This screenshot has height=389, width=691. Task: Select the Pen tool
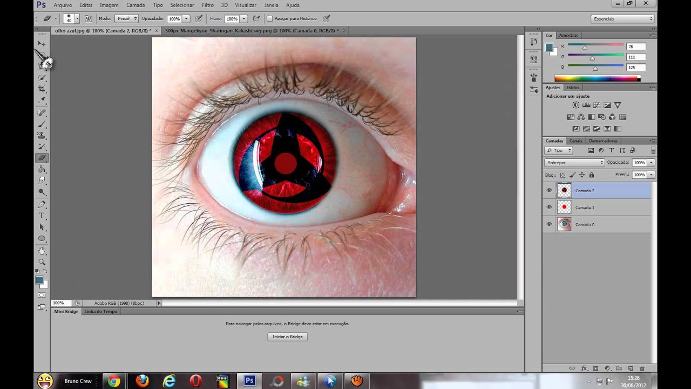(x=42, y=204)
